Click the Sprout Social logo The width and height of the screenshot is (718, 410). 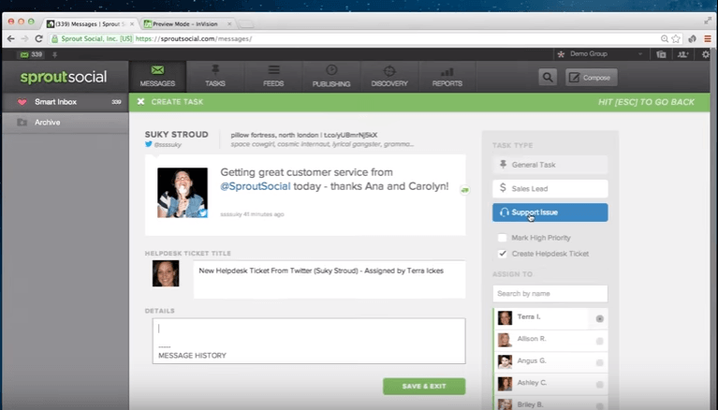point(64,77)
